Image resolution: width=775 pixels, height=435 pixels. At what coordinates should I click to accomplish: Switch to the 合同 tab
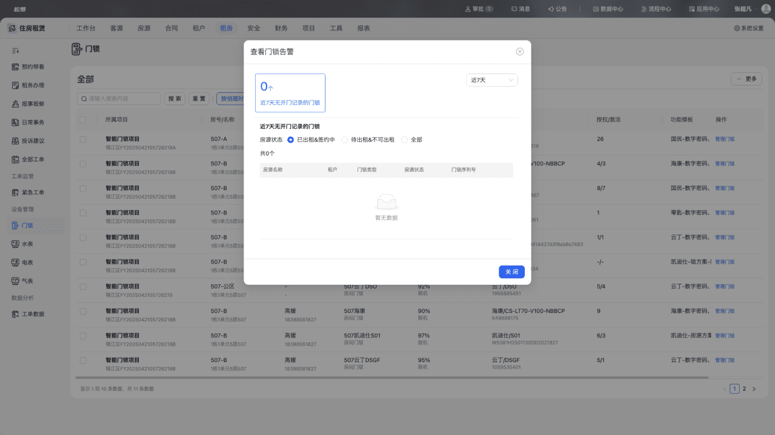[171, 29]
